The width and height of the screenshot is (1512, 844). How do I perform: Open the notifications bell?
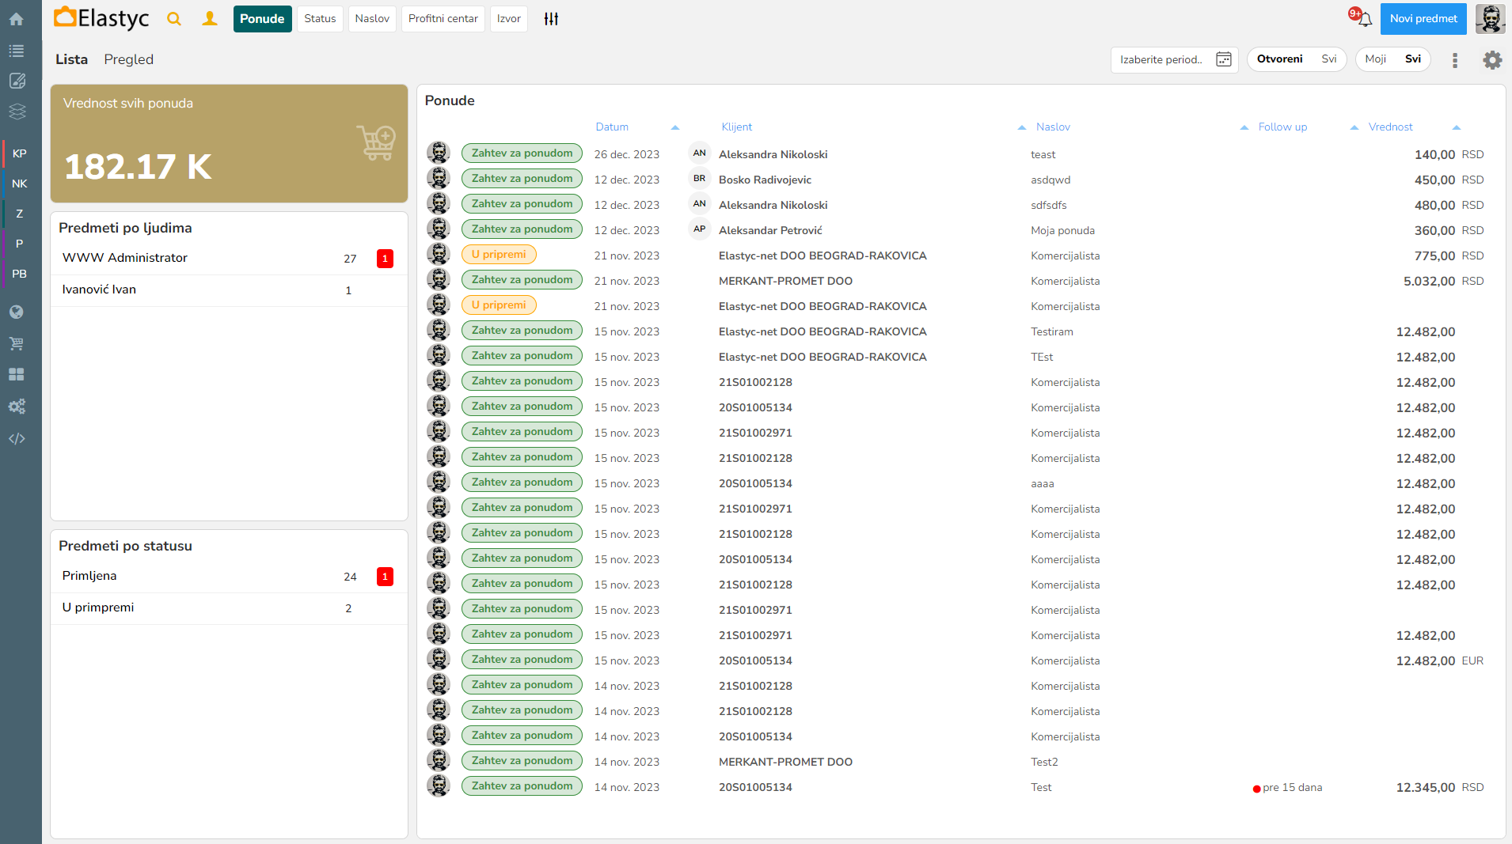1365,19
